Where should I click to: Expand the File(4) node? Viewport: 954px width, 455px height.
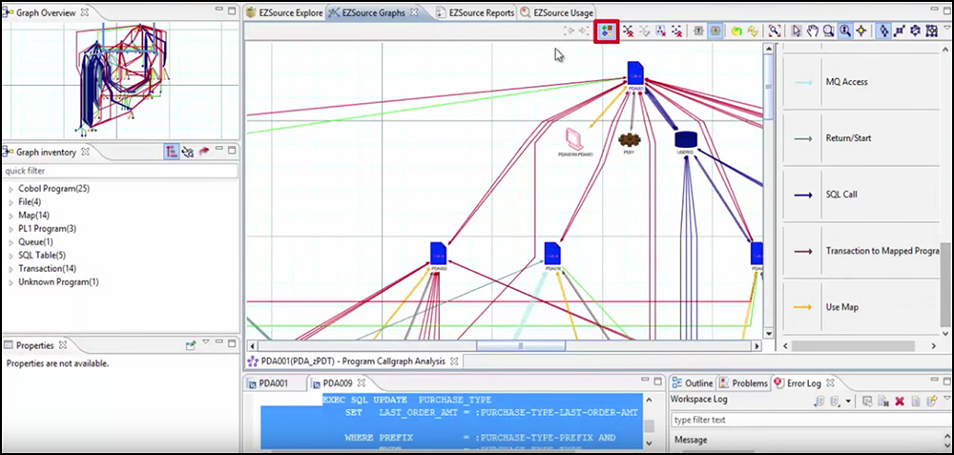point(10,202)
